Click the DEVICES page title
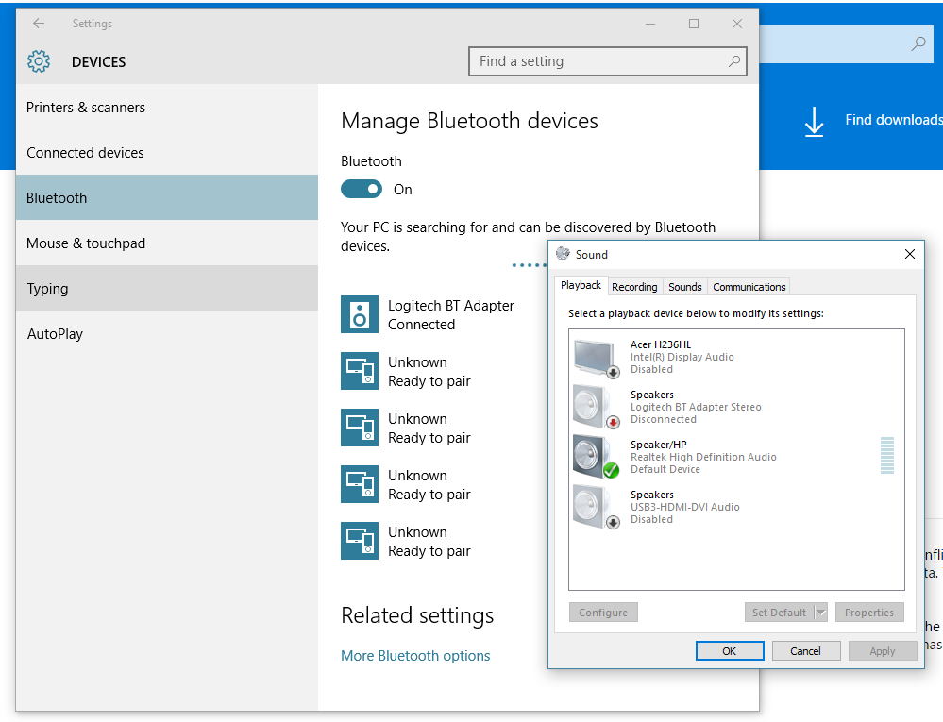This screenshot has width=943, height=722. click(98, 62)
